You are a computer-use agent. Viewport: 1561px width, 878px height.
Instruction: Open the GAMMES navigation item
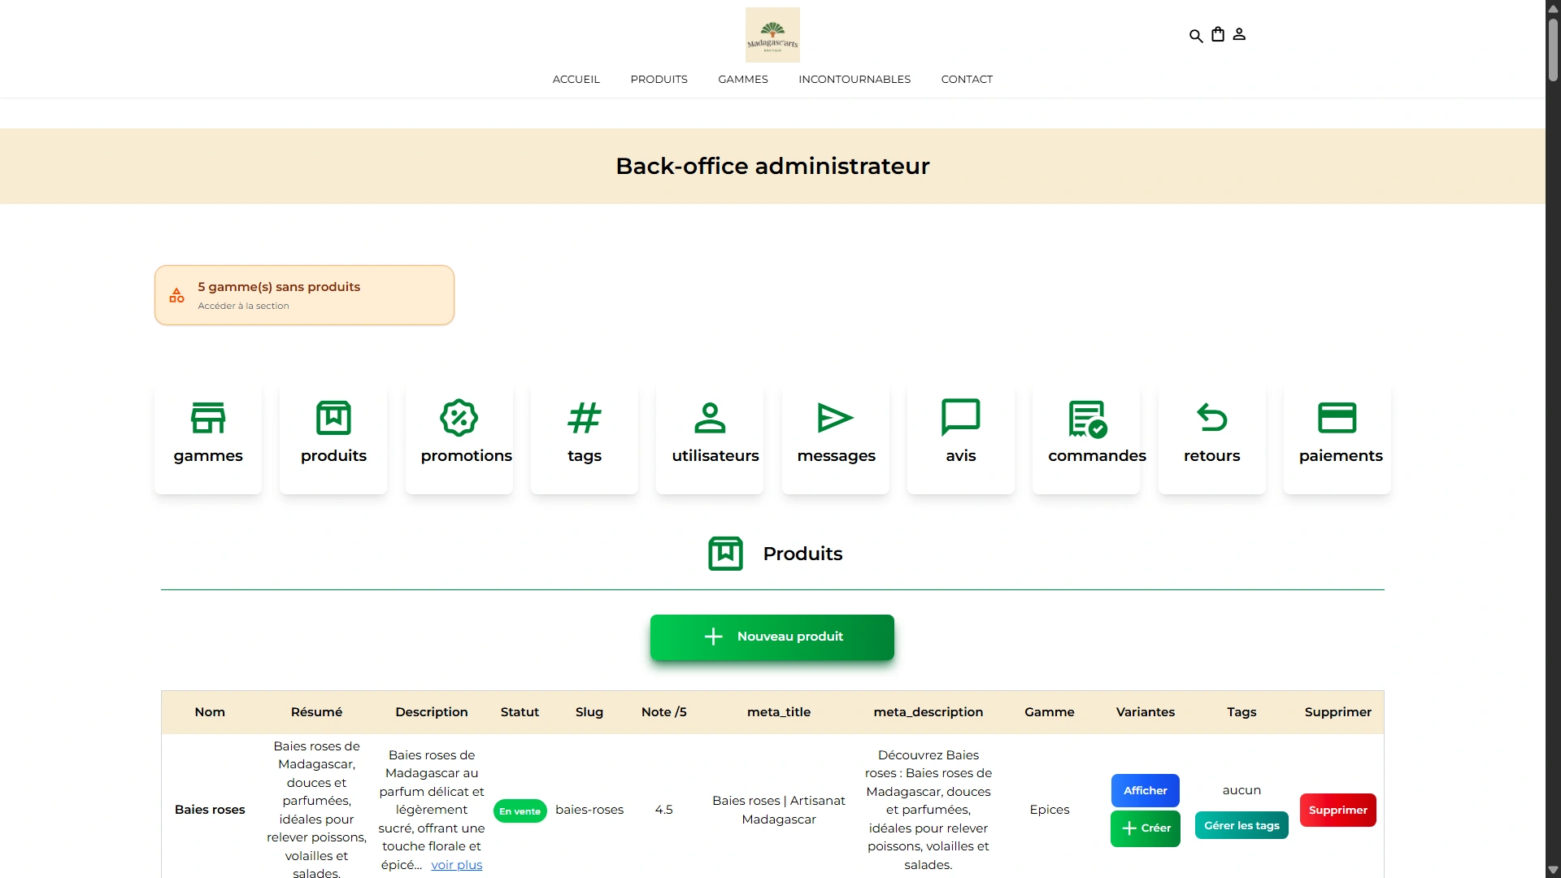743,79
